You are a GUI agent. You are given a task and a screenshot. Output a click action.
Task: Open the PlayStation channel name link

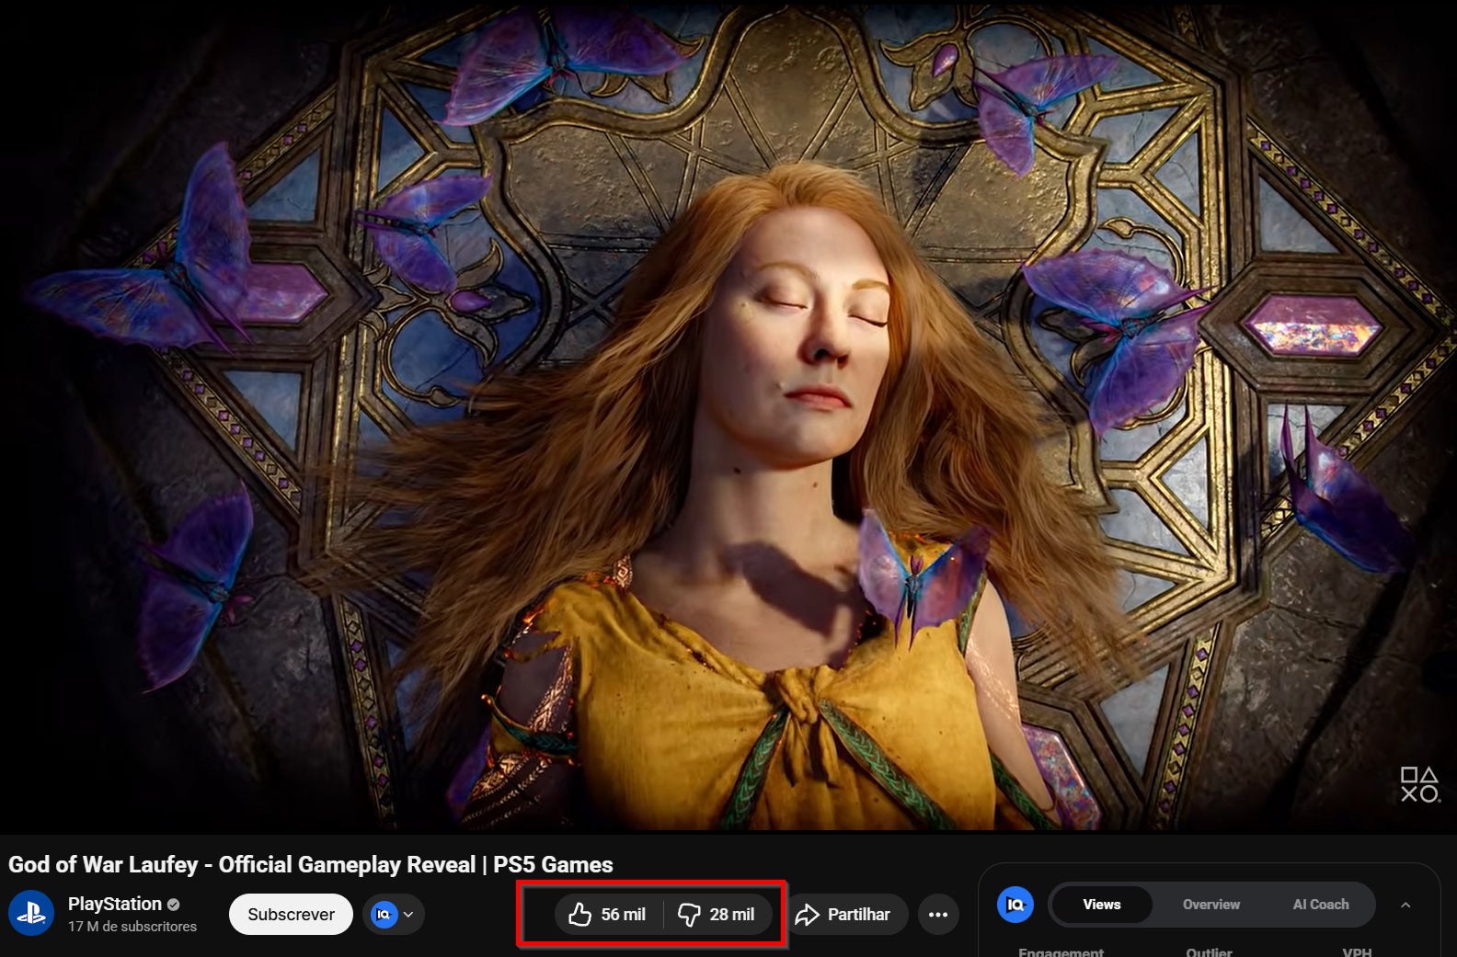coord(115,904)
